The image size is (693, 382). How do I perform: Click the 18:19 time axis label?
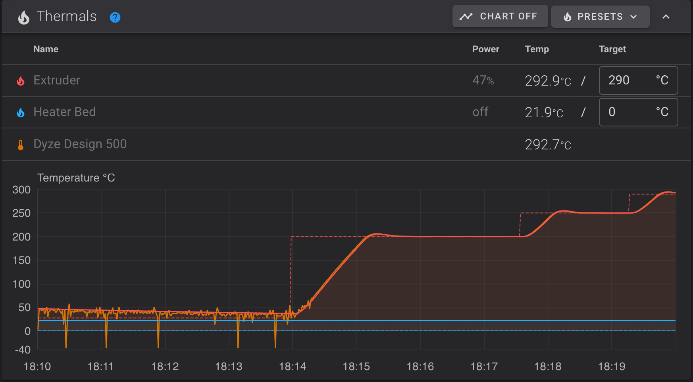pos(612,367)
